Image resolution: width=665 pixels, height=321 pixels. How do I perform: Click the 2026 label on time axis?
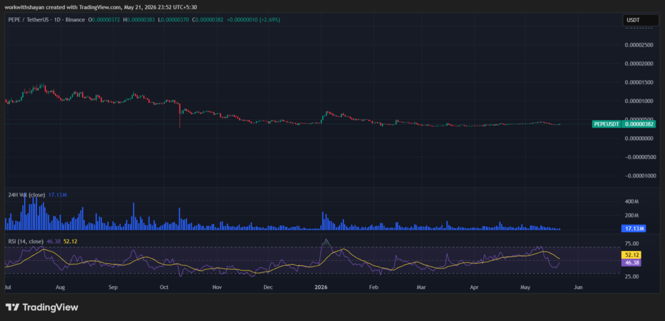click(x=321, y=287)
